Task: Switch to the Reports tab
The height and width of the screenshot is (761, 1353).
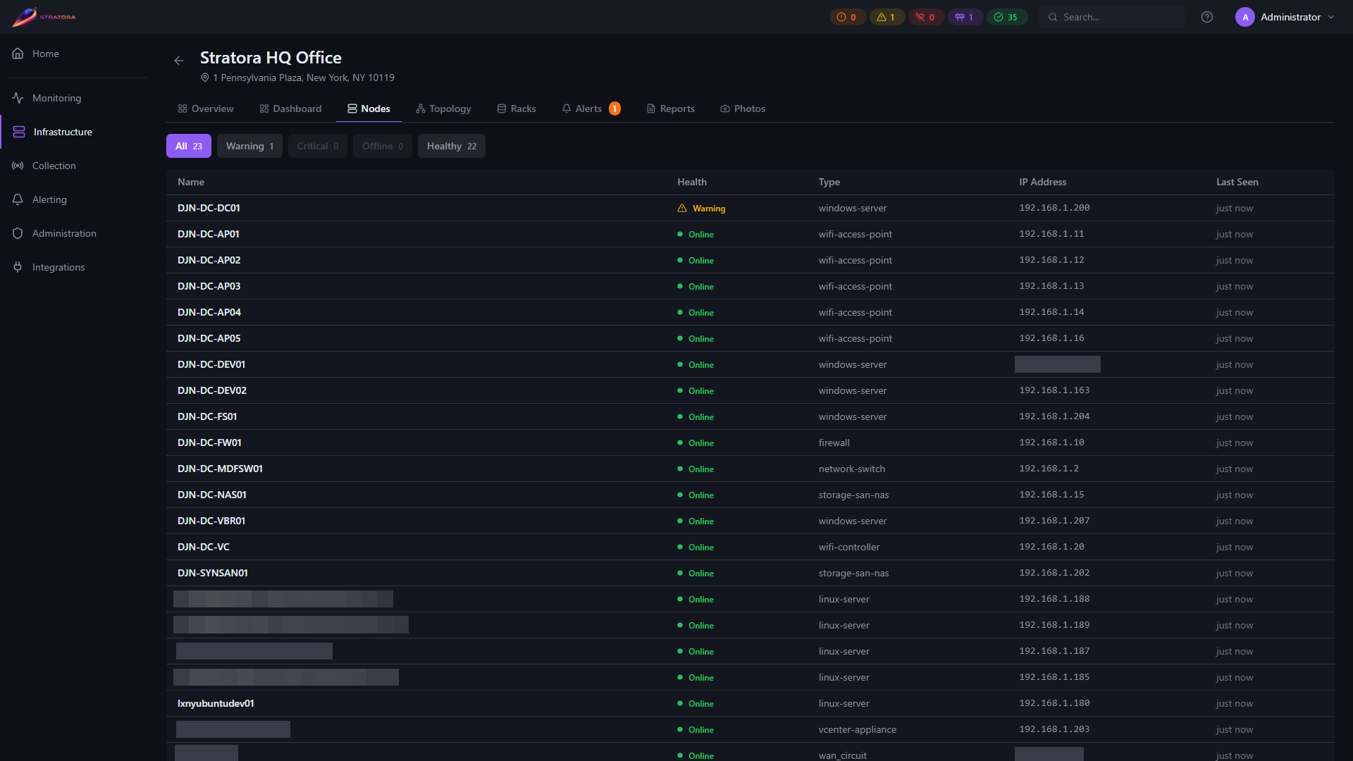Action: 671,109
